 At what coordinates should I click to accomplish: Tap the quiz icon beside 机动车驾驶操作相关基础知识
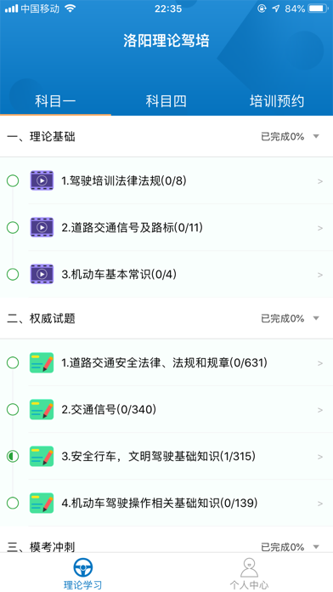42,504
